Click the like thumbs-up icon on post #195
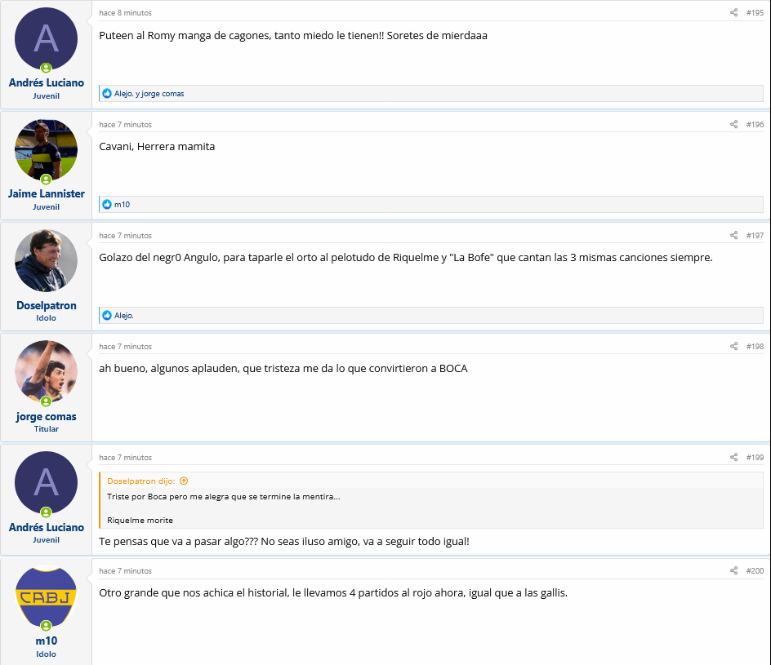Image resolution: width=771 pixels, height=665 pixels. pos(107,93)
